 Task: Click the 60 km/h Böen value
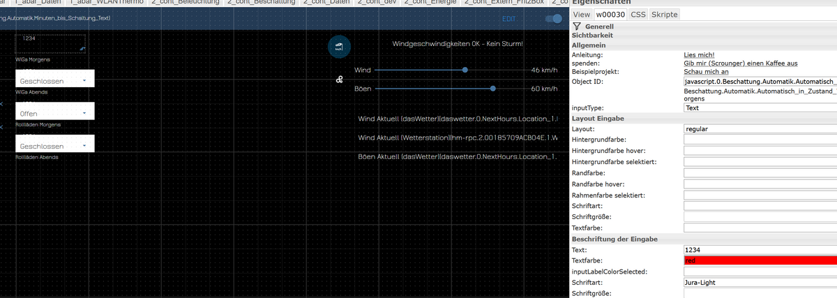click(544, 89)
